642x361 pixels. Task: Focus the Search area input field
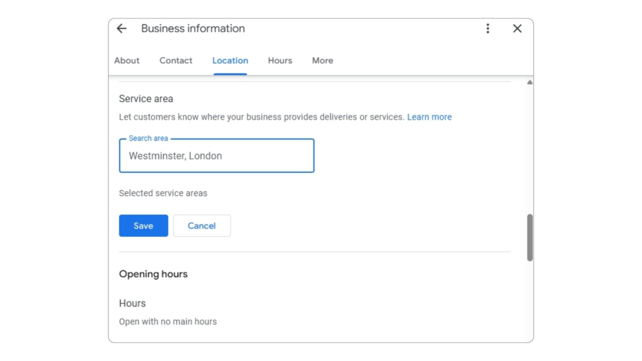pyautogui.click(x=216, y=155)
